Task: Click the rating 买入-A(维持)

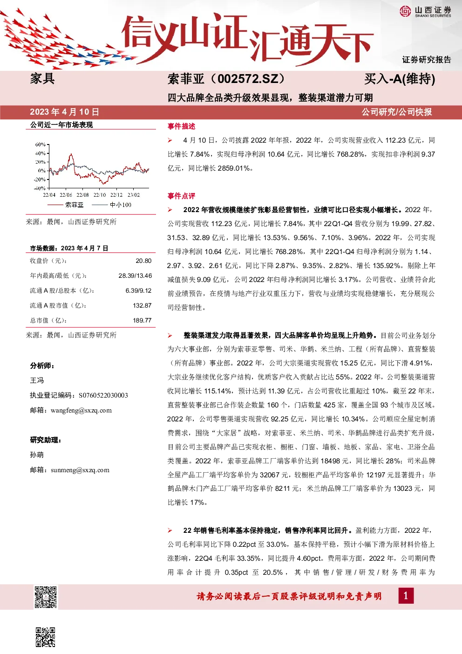Action: point(400,79)
